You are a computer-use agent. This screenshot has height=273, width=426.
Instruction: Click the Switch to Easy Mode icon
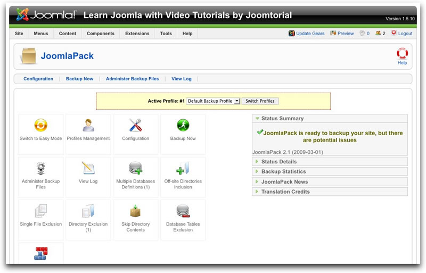point(41,125)
